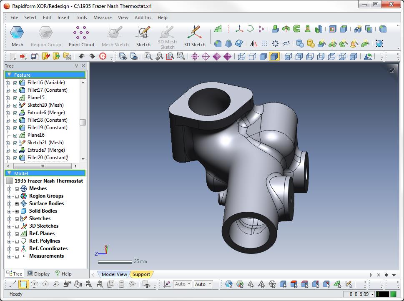Image resolution: width=404 pixels, height=301 pixels.
Task: Expand the Sketches node
Action: (9, 219)
